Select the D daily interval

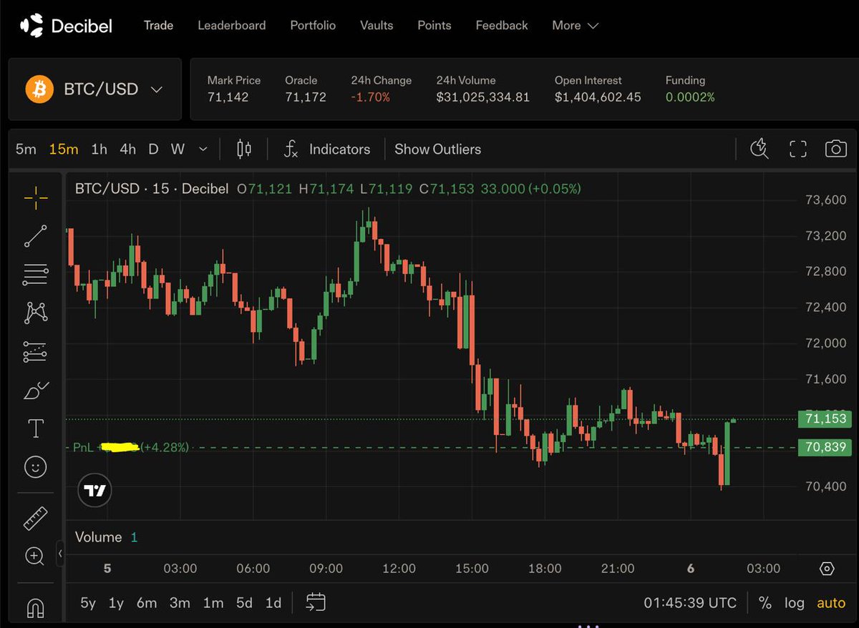[x=153, y=149]
